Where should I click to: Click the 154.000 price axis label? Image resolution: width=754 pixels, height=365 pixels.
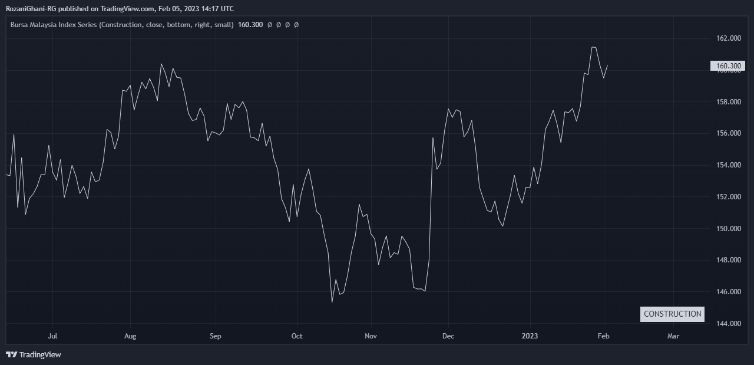728,165
